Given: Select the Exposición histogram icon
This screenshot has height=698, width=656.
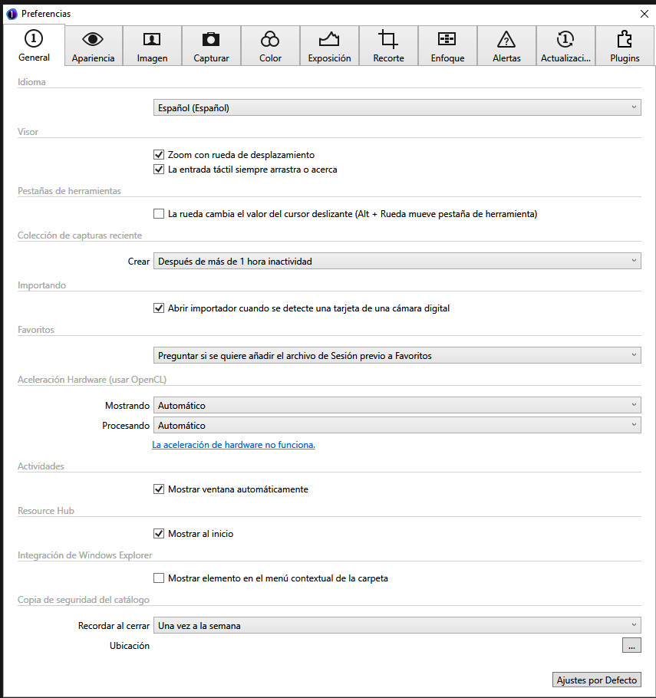Looking at the screenshot, I should point(329,40).
